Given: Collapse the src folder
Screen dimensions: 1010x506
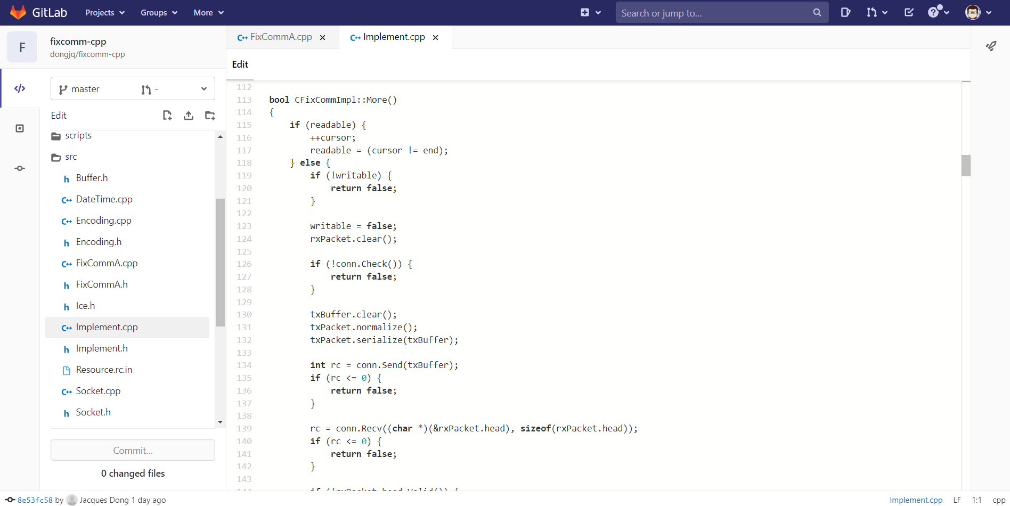Looking at the screenshot, I should pyautogui.click(x=71, y=157).
